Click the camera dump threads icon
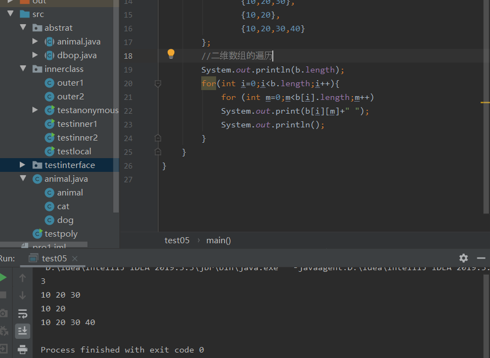The height and width of the screenshot is (358, 490). pos(3,313)
